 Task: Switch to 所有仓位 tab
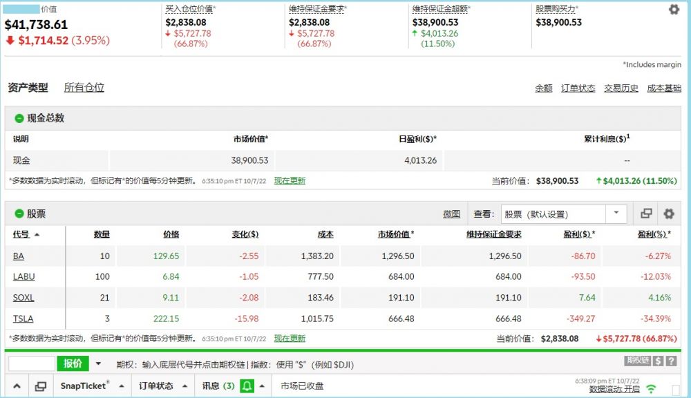(x=84, y=88)
